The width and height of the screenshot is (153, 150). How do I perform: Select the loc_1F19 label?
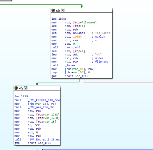click(x=22, y=96)
